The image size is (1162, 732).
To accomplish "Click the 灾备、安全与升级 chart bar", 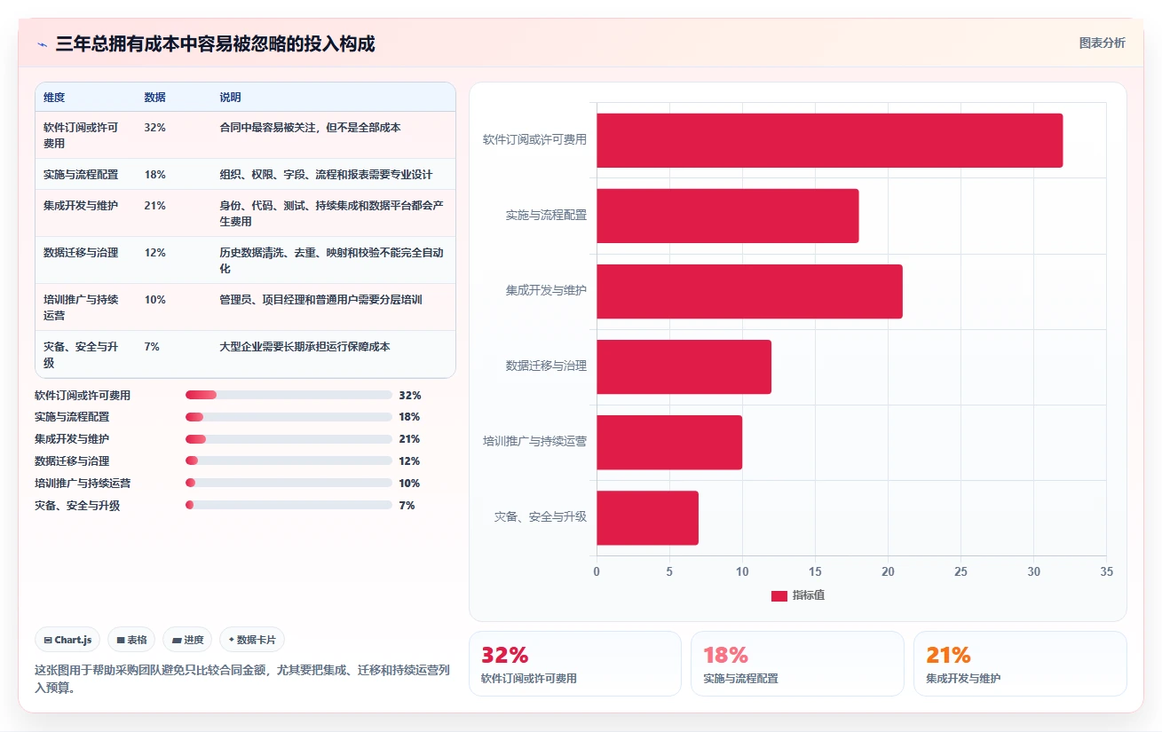I will pyautogui.click(x=647, y=517).
